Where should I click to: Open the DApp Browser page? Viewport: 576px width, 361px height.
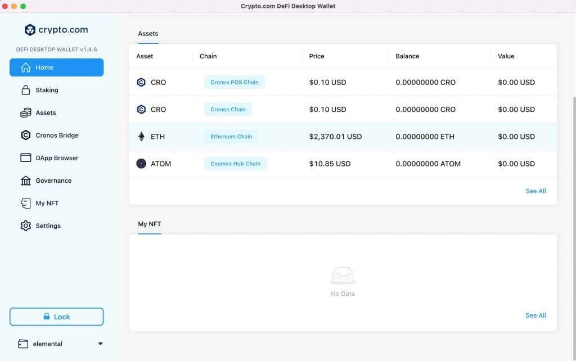57,158
